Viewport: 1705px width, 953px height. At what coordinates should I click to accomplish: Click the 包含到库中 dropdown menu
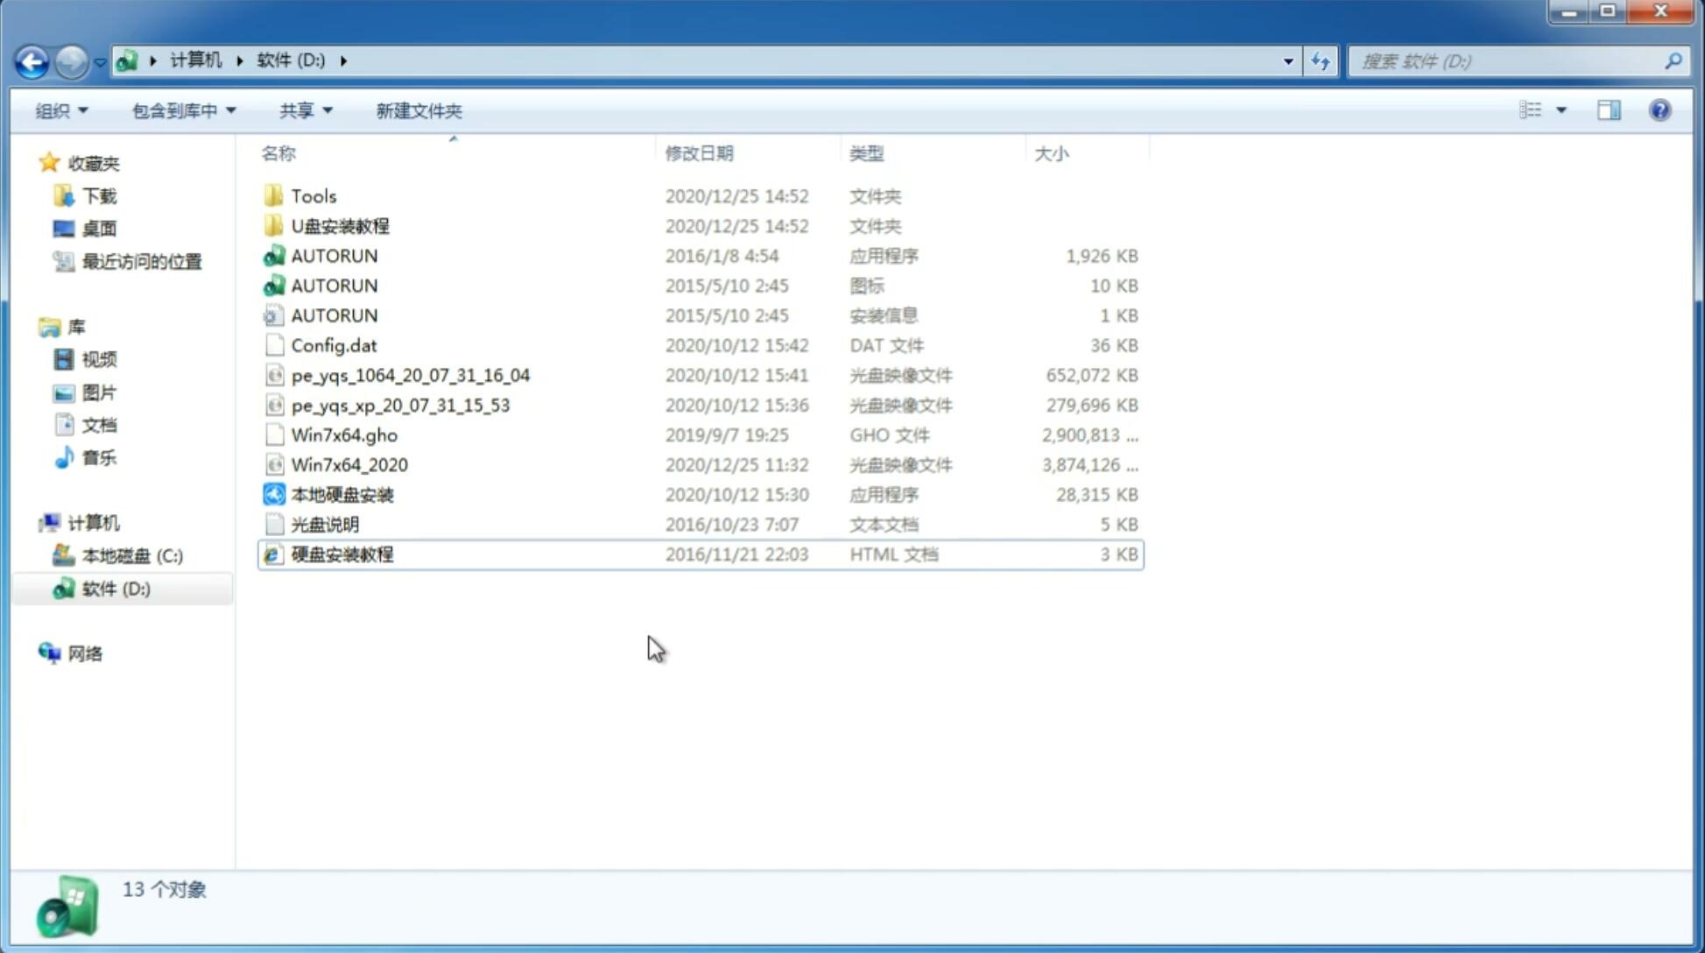click(183, 109)
